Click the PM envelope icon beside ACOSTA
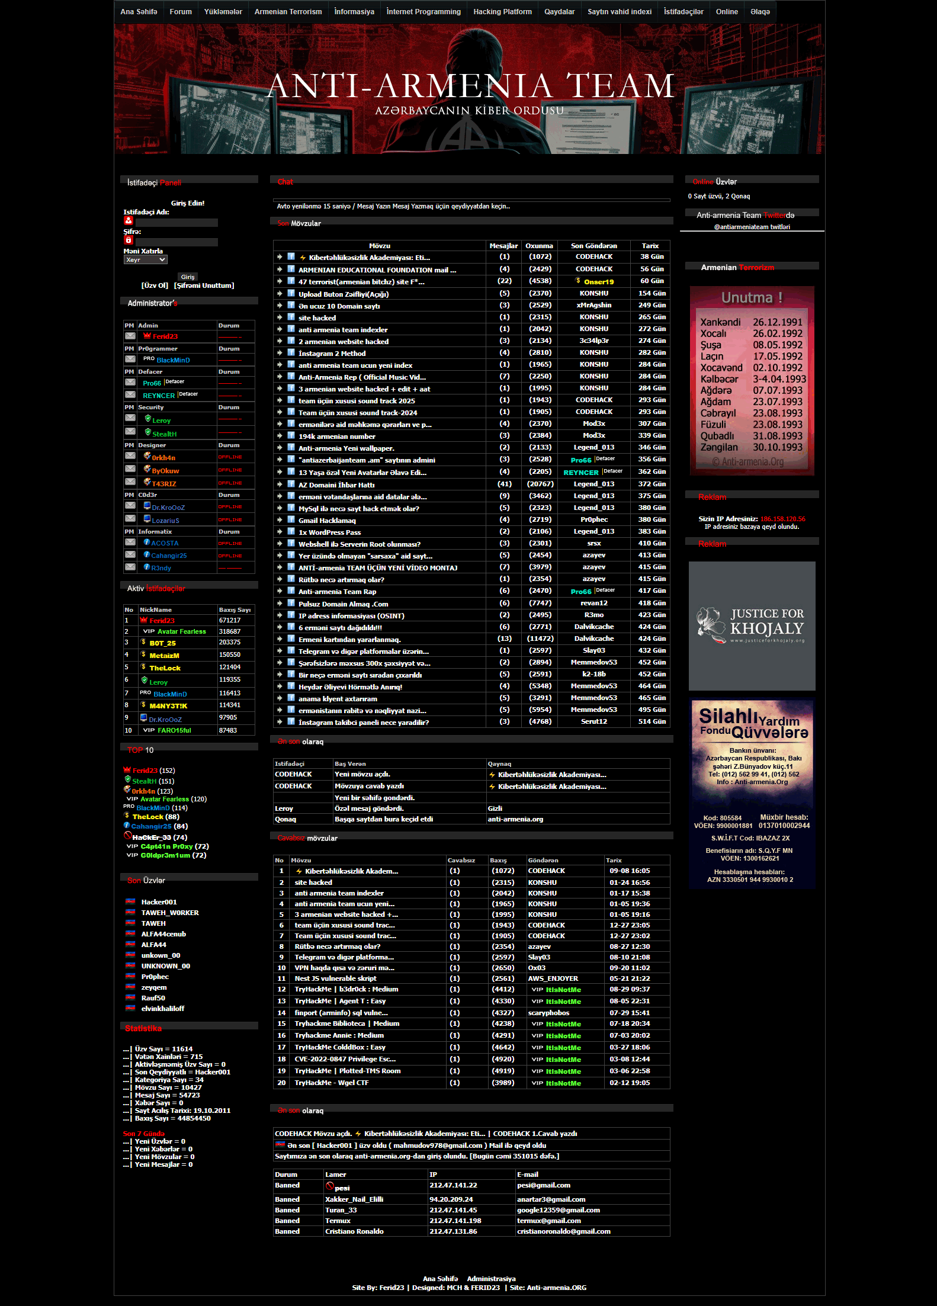 click(130, 542)
